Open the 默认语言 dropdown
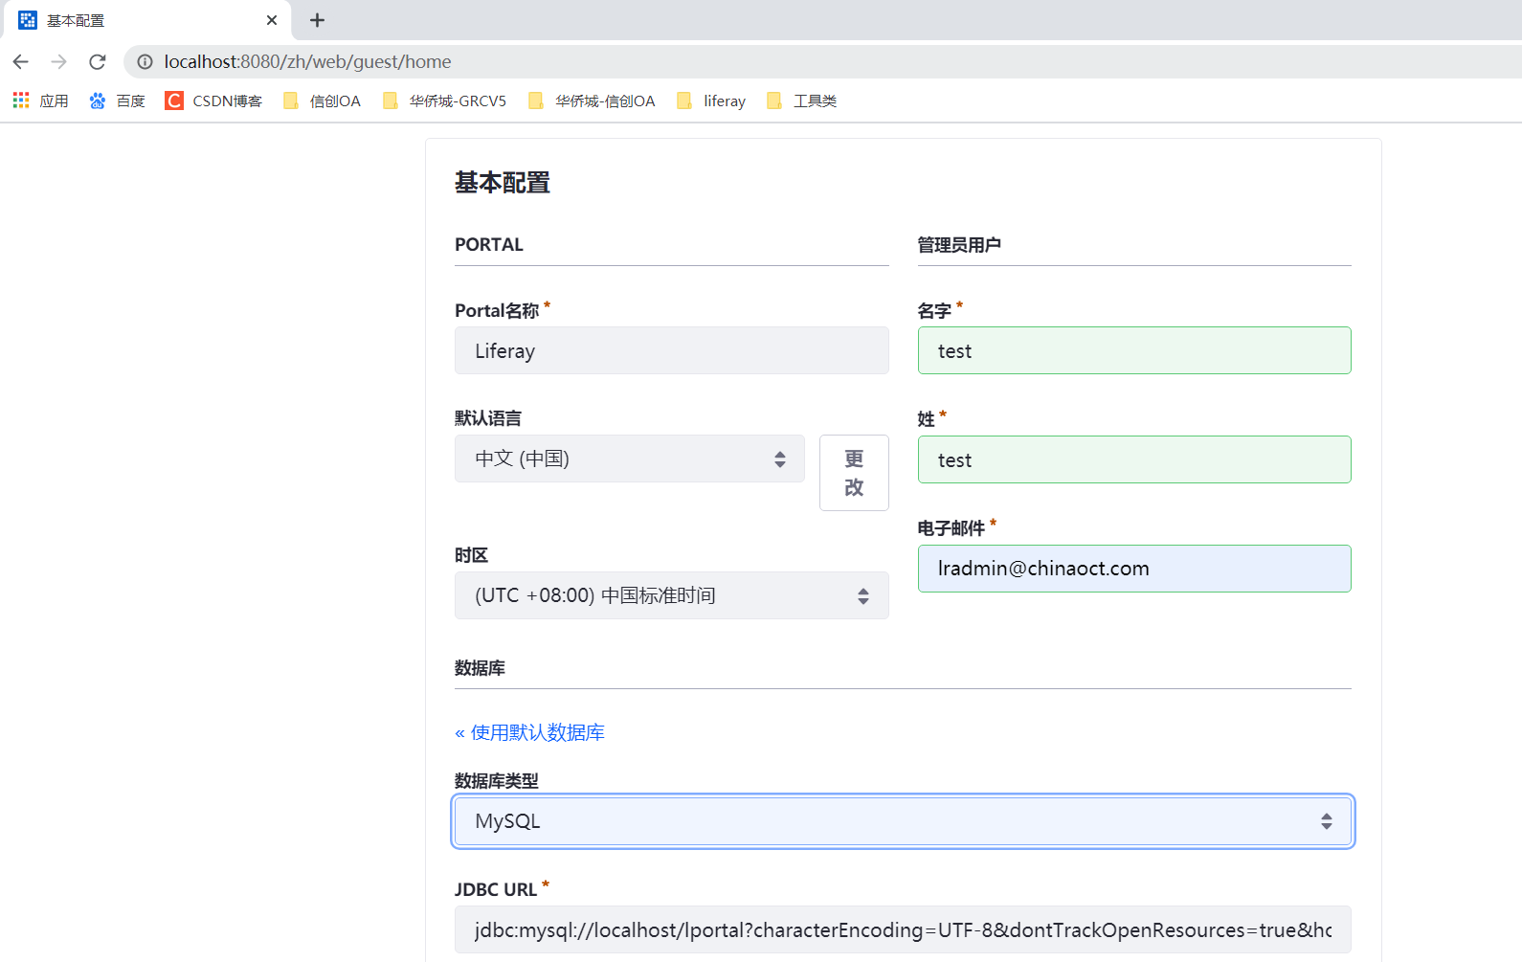Screen dimensions: 1522x962 (x=630, y=459)
